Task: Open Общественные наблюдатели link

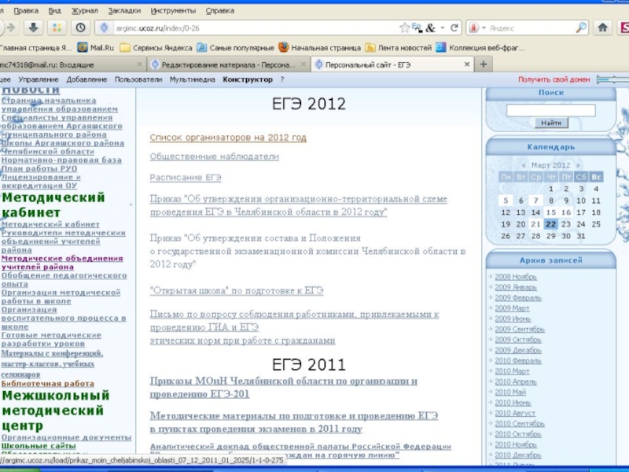Action: (x=214, y=157)
